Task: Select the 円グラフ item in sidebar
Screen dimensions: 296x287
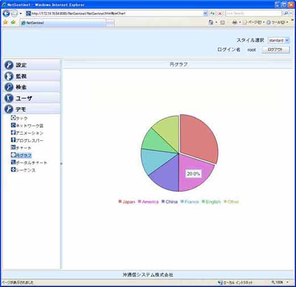Action: tap(21, 155)
